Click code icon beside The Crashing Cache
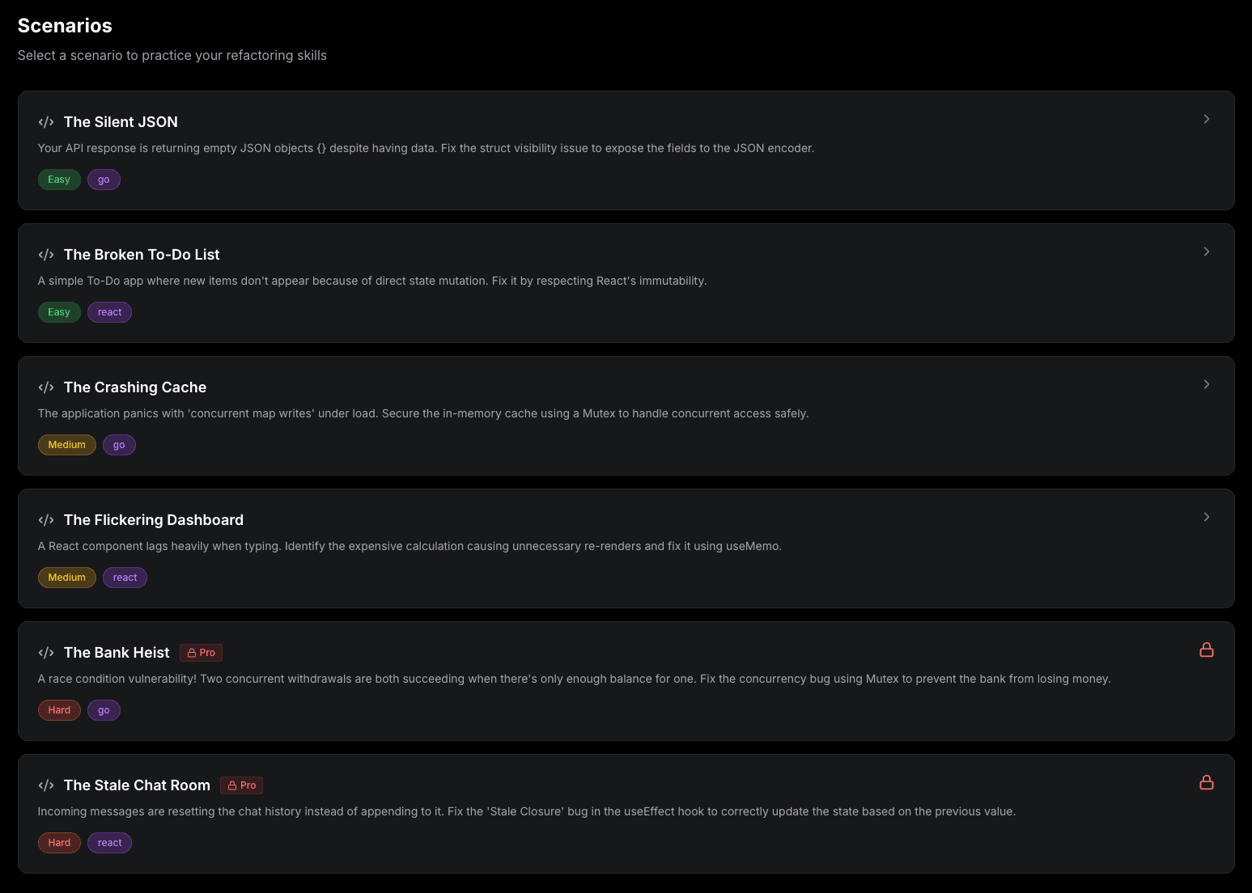Image resolution: width=1252 pixels, height=893 pixels. [46, 387]
